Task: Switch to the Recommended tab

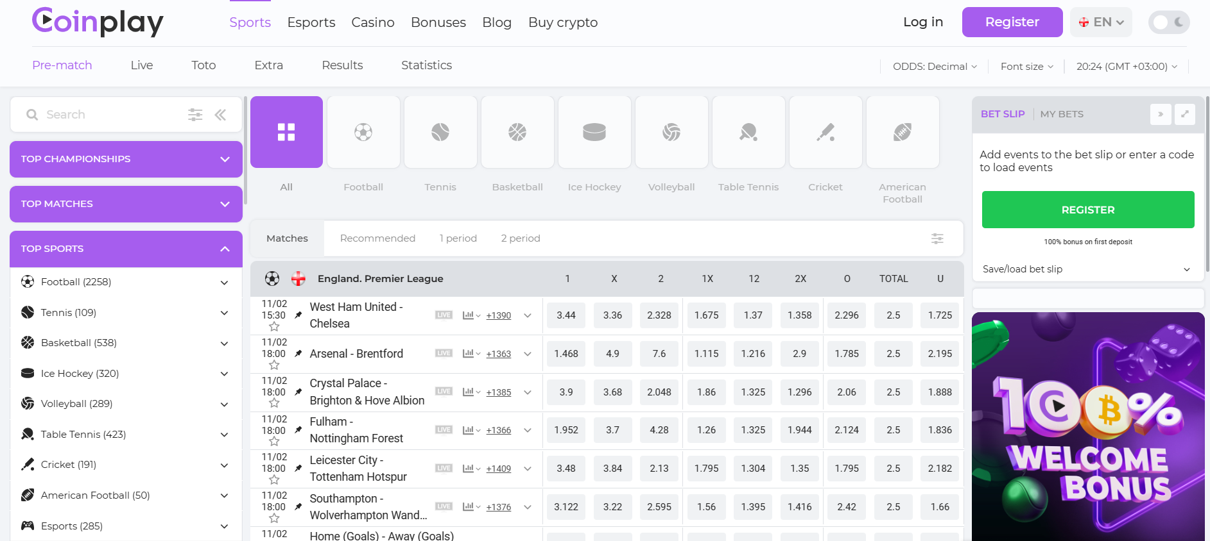Action: (377, 238)
